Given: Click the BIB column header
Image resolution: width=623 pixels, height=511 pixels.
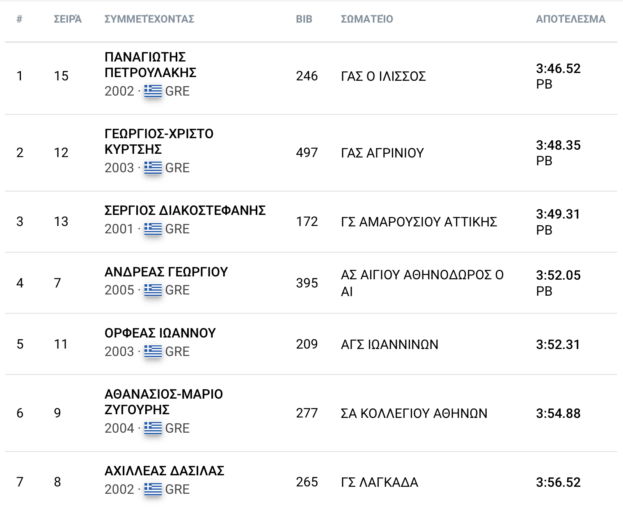Looking at the screenshot, I should [304, 19].
